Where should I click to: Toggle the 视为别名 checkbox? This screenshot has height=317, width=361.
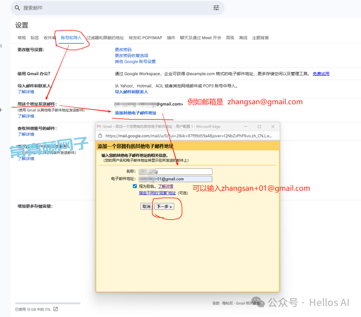pos(135,186)
